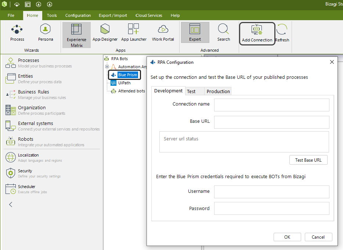This screenshot has height=250, width=343.
Task: Focus the Base URL field
Action: (271, 122)
